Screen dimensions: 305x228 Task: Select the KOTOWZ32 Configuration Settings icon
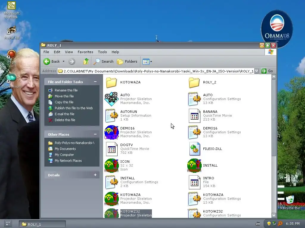coord(194,213)
